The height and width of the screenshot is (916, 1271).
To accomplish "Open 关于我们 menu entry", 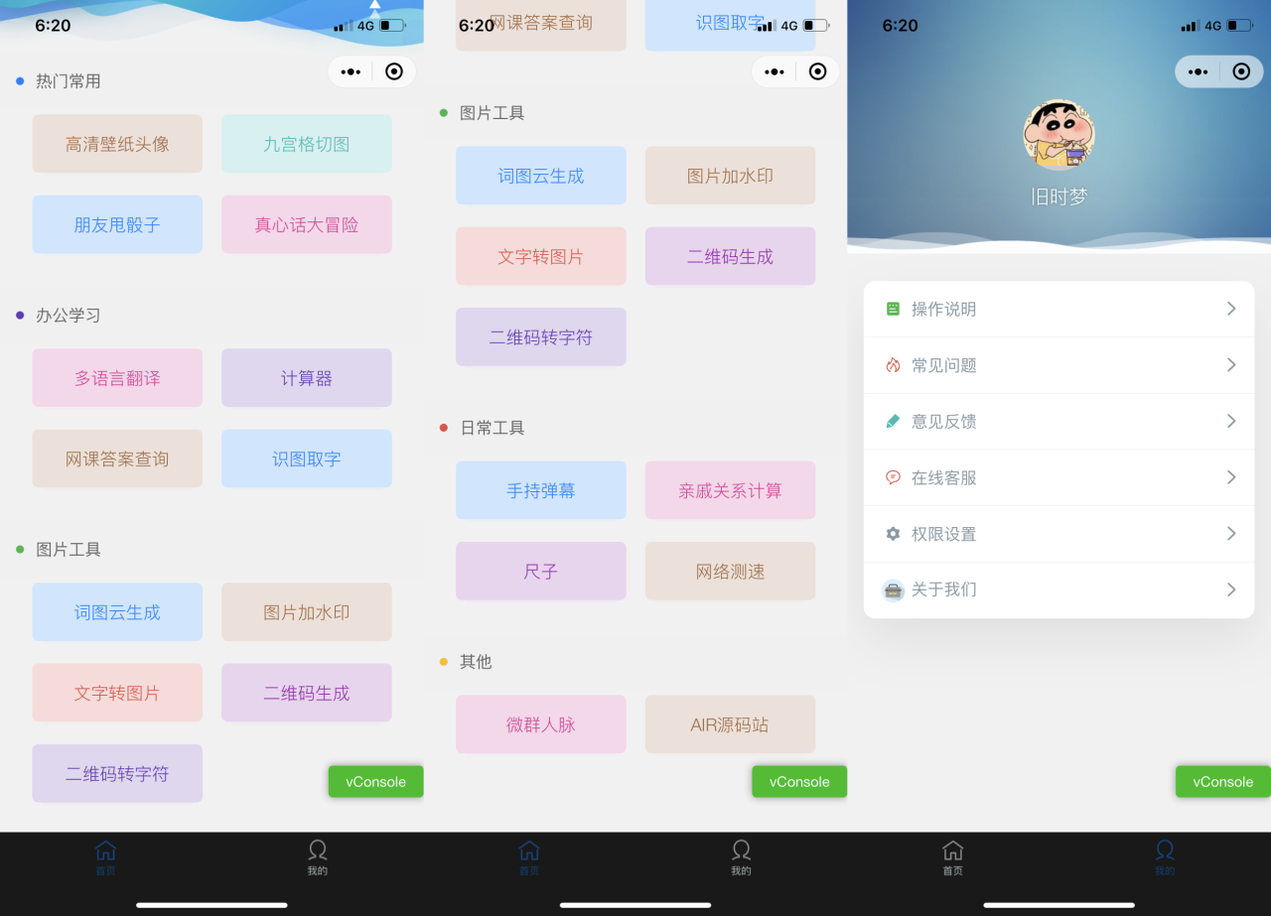I will pyautogui.click(x=1059, y=589).
